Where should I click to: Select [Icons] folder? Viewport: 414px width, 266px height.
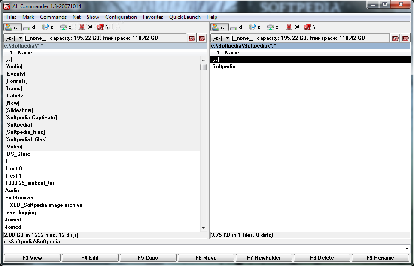[102, 88]
